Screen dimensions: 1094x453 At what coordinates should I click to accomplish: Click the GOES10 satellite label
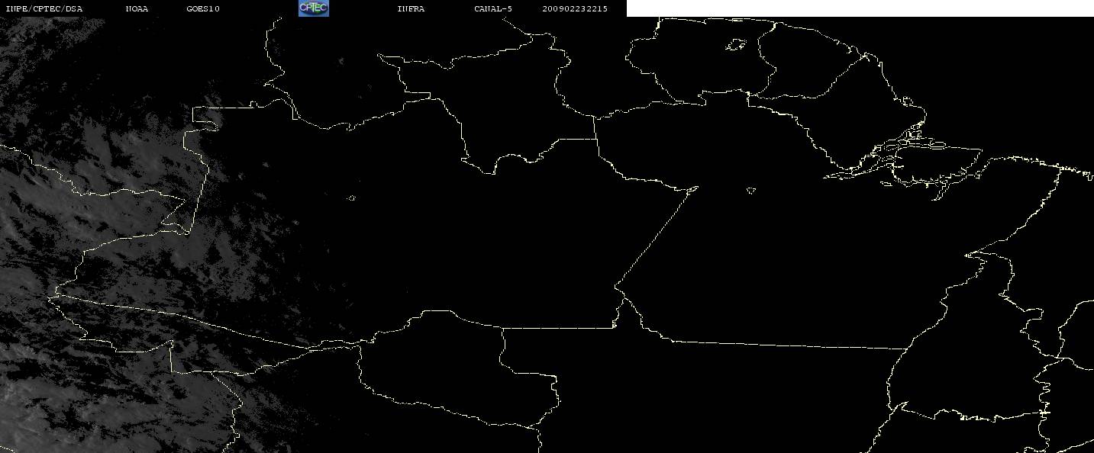(x=203, y=8)
